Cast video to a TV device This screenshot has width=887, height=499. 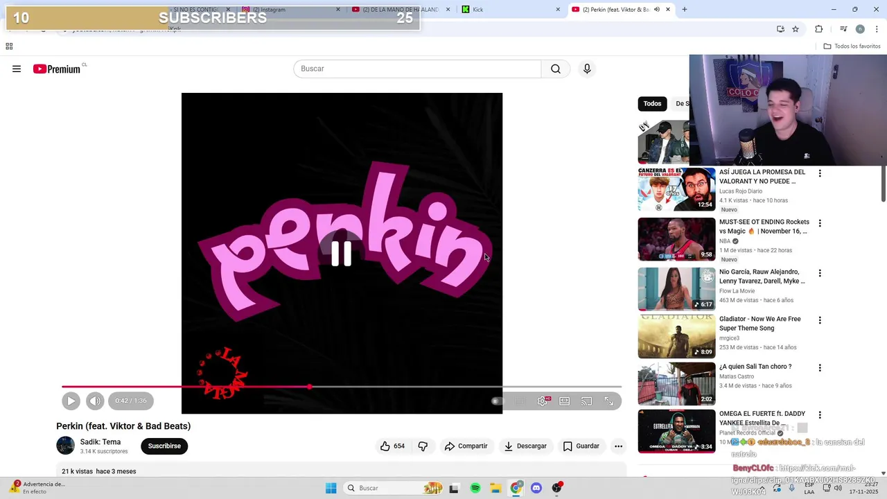click(x=587, y=401)
